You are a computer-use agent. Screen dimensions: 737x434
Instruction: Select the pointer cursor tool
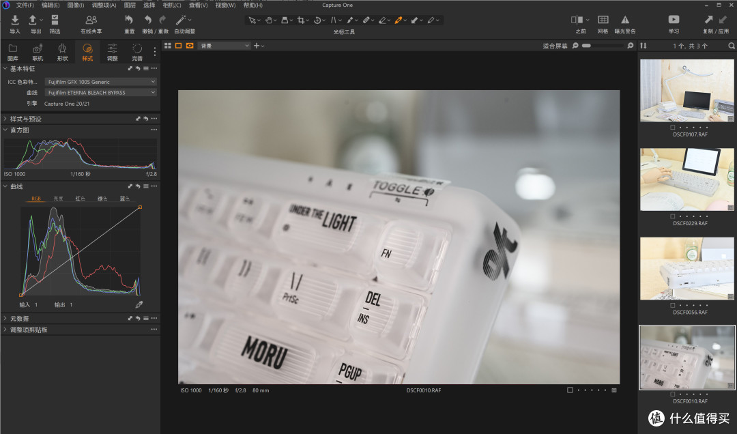(252, 20)
